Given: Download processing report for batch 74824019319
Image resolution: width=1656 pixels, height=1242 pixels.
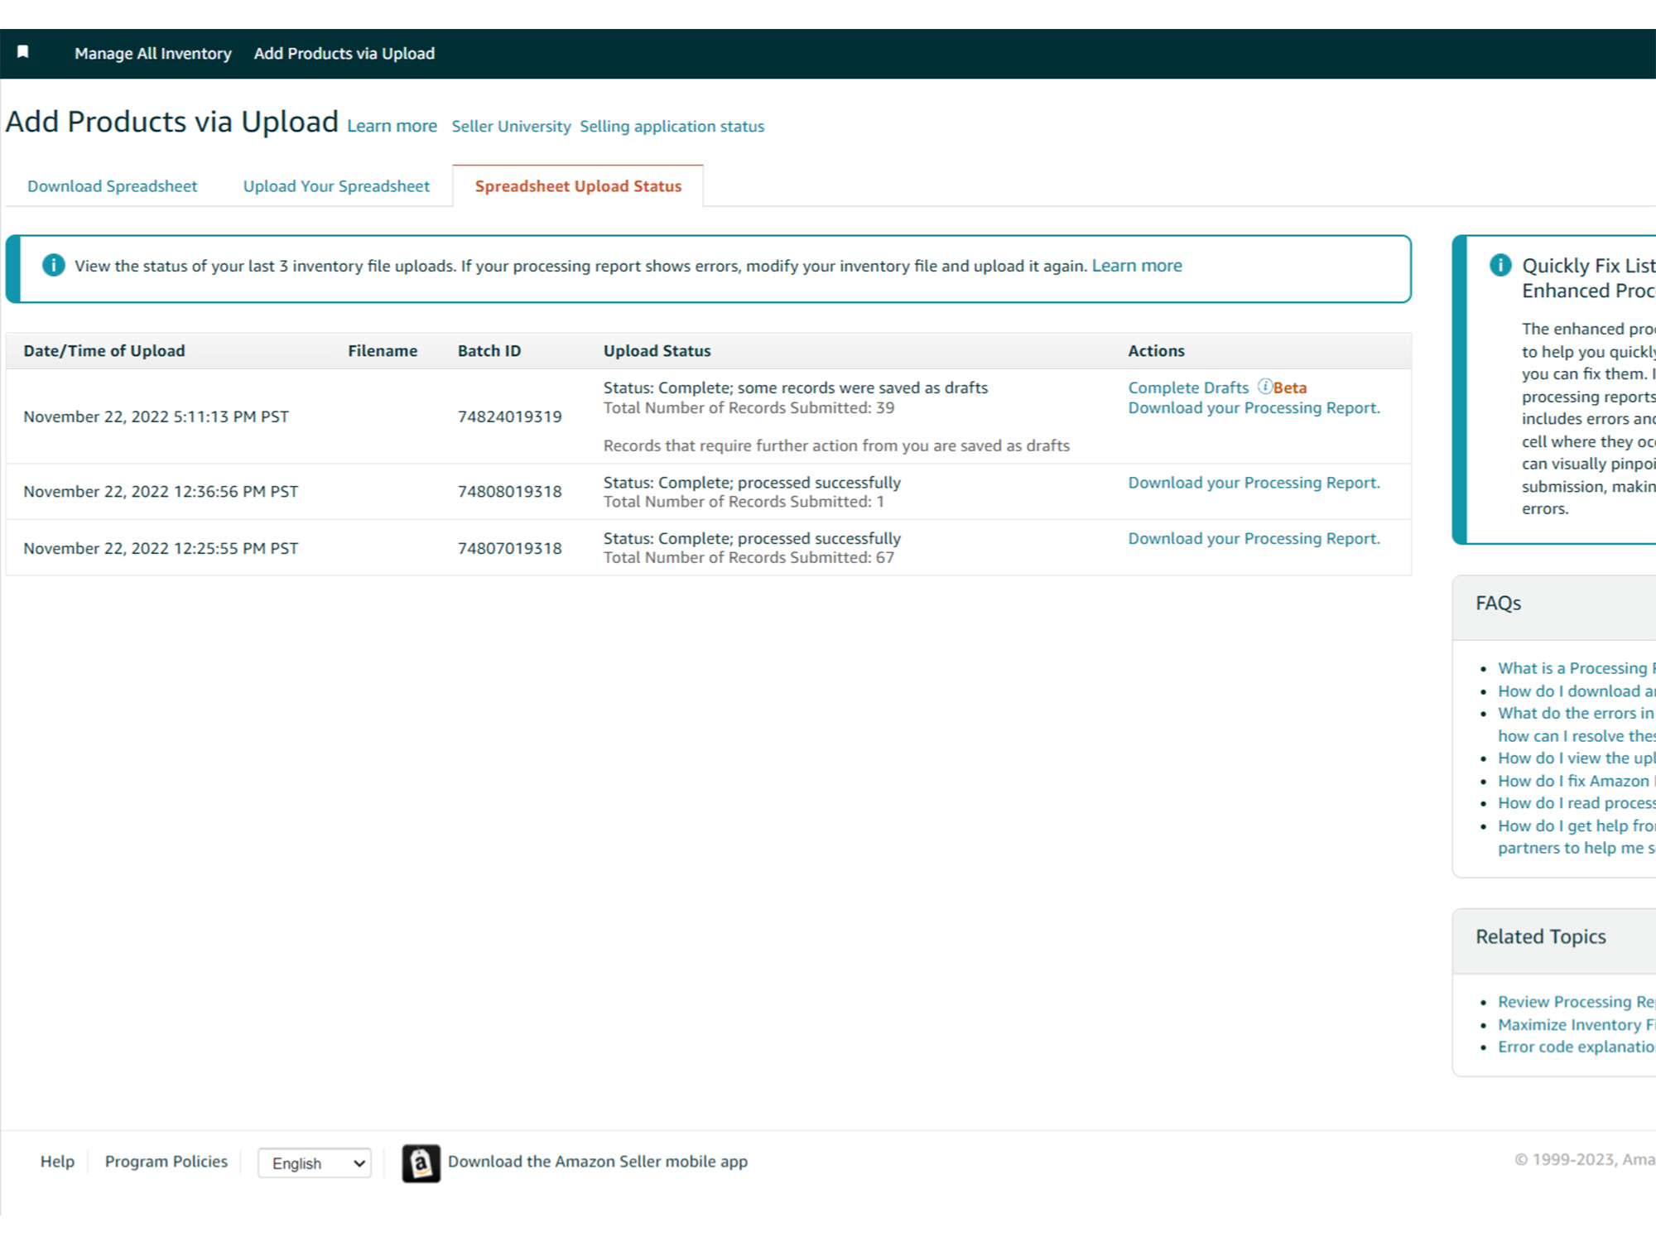Looking at the screenshot, I should (1254, 407).
